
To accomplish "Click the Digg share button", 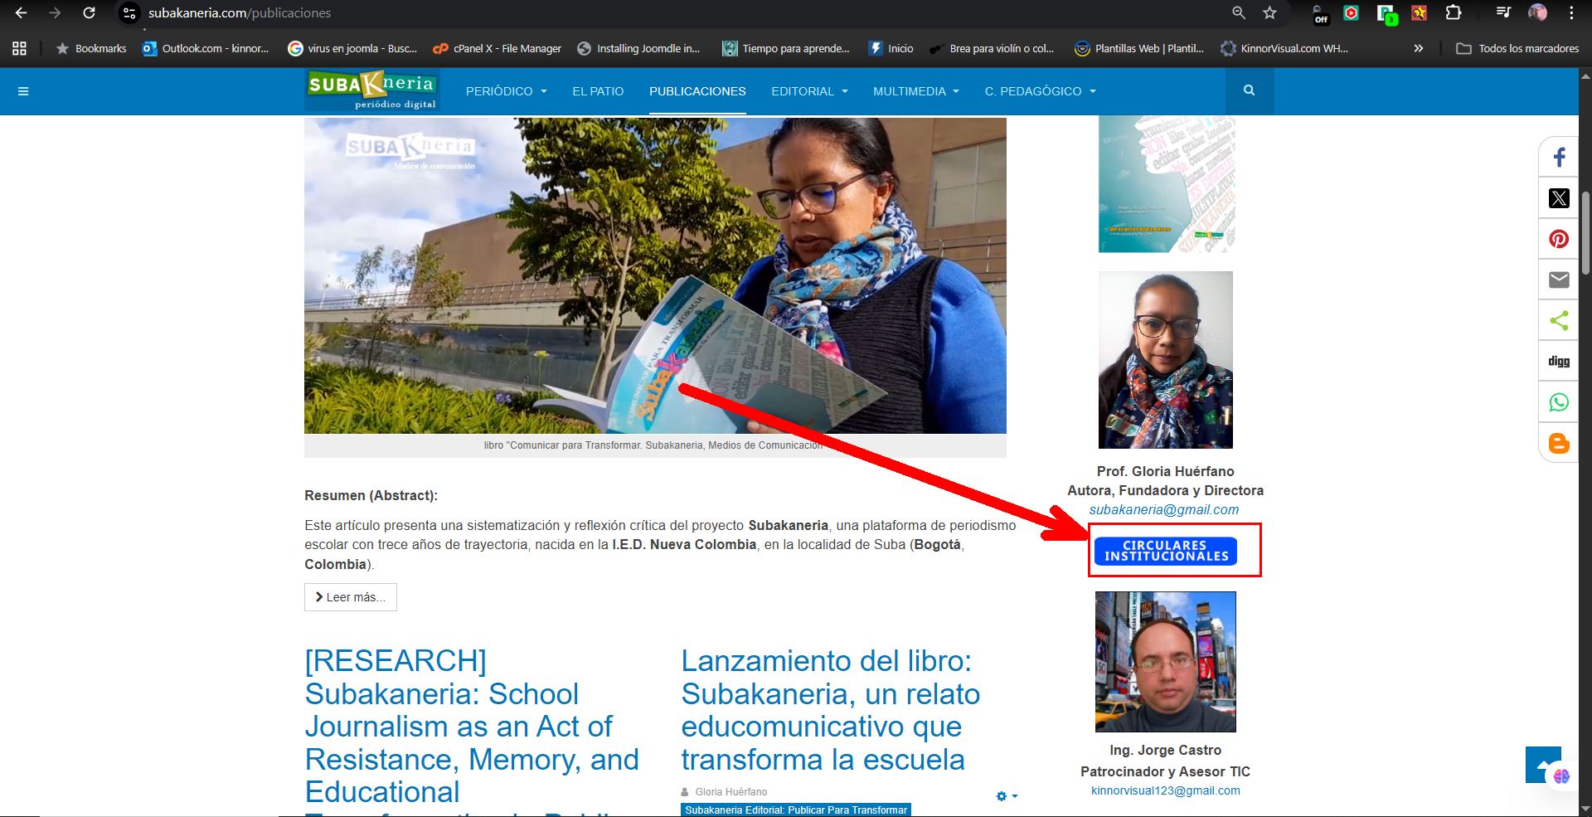I will pyautogui.click(x=1559, y=361).
